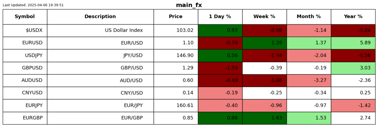Click the dark green 0.93 cell
Image resolution: width=378 pixels, height=127 pixels.
(x=220, y=31)
